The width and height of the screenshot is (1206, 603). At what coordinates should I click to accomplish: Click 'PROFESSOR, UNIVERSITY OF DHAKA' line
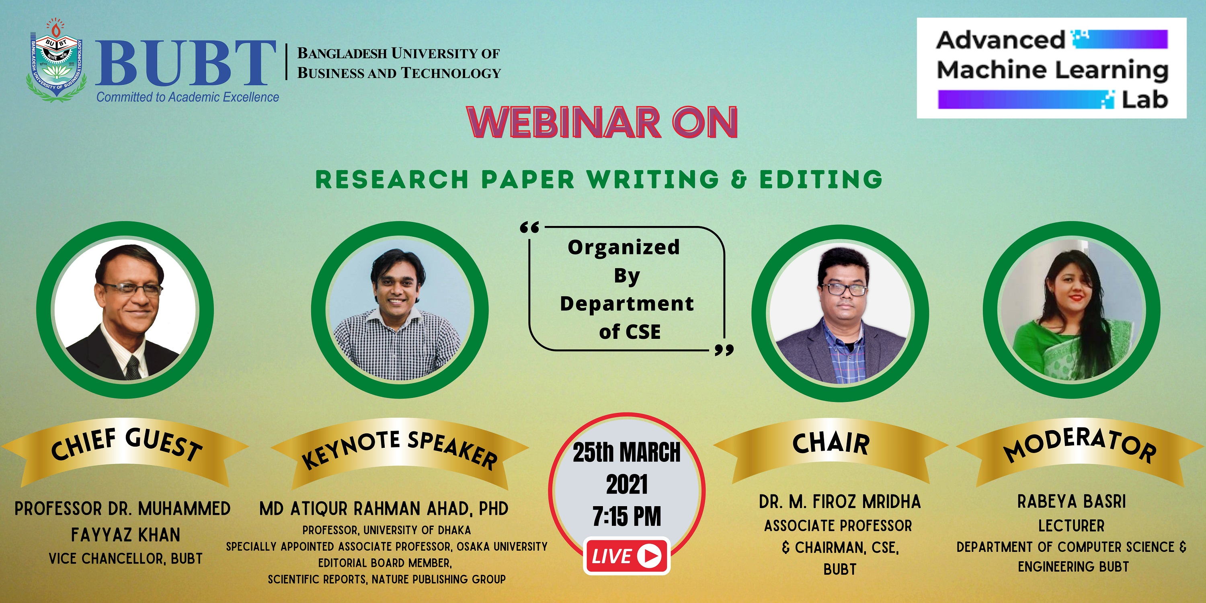tap(387, 530)
